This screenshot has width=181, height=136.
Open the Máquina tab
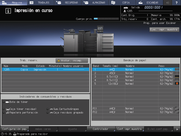point(14,2)
